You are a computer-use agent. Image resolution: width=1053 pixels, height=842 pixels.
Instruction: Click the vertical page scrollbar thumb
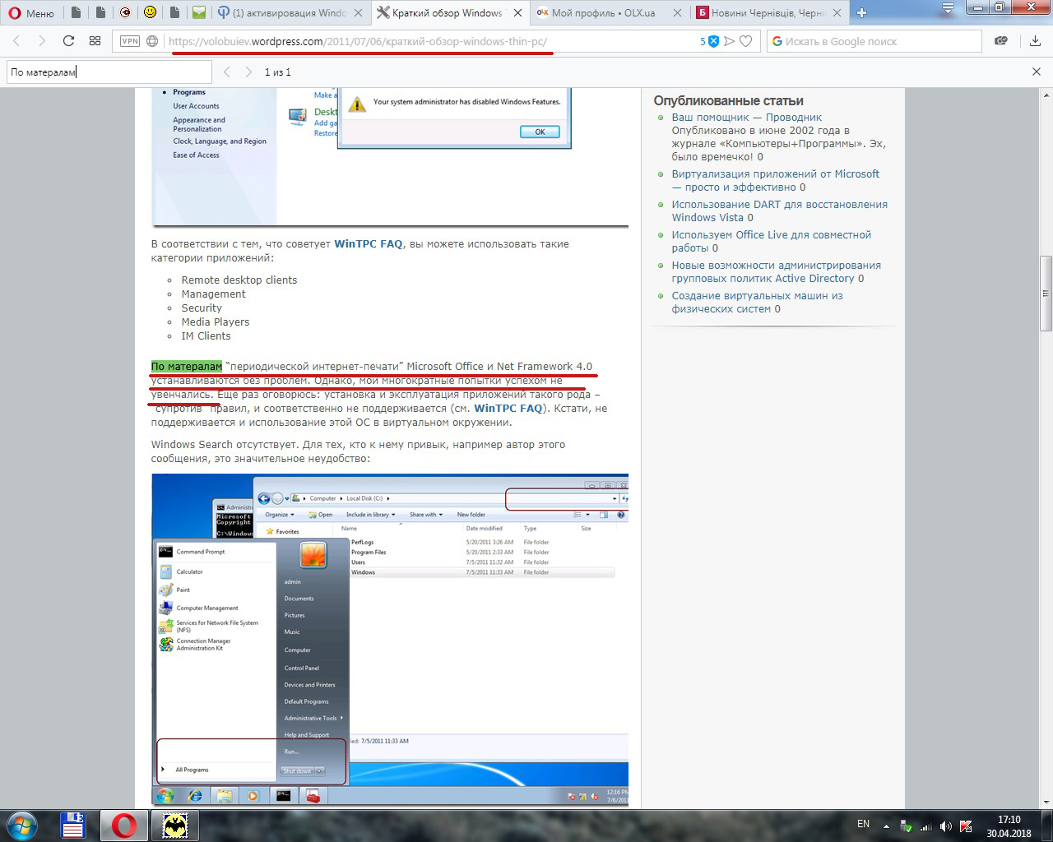1046,292
